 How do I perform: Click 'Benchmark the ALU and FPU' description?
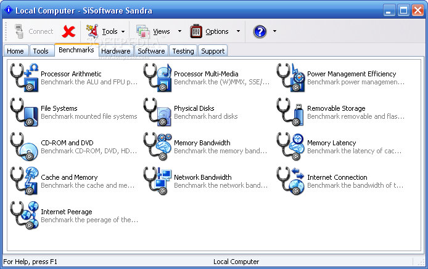[x=89, y=82]
